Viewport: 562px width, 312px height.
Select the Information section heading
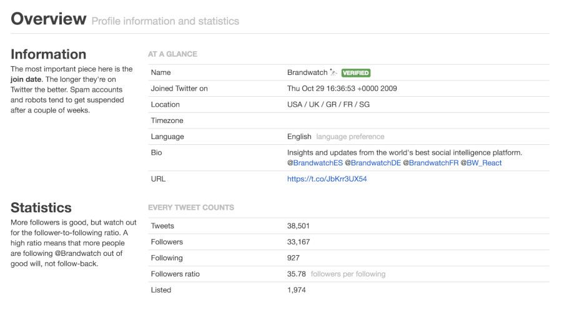tap(49, 54)
